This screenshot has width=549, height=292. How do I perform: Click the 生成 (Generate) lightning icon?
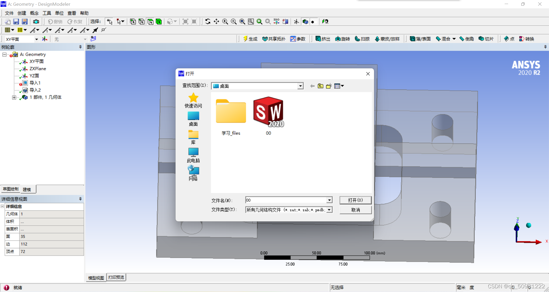click(250, 39)
